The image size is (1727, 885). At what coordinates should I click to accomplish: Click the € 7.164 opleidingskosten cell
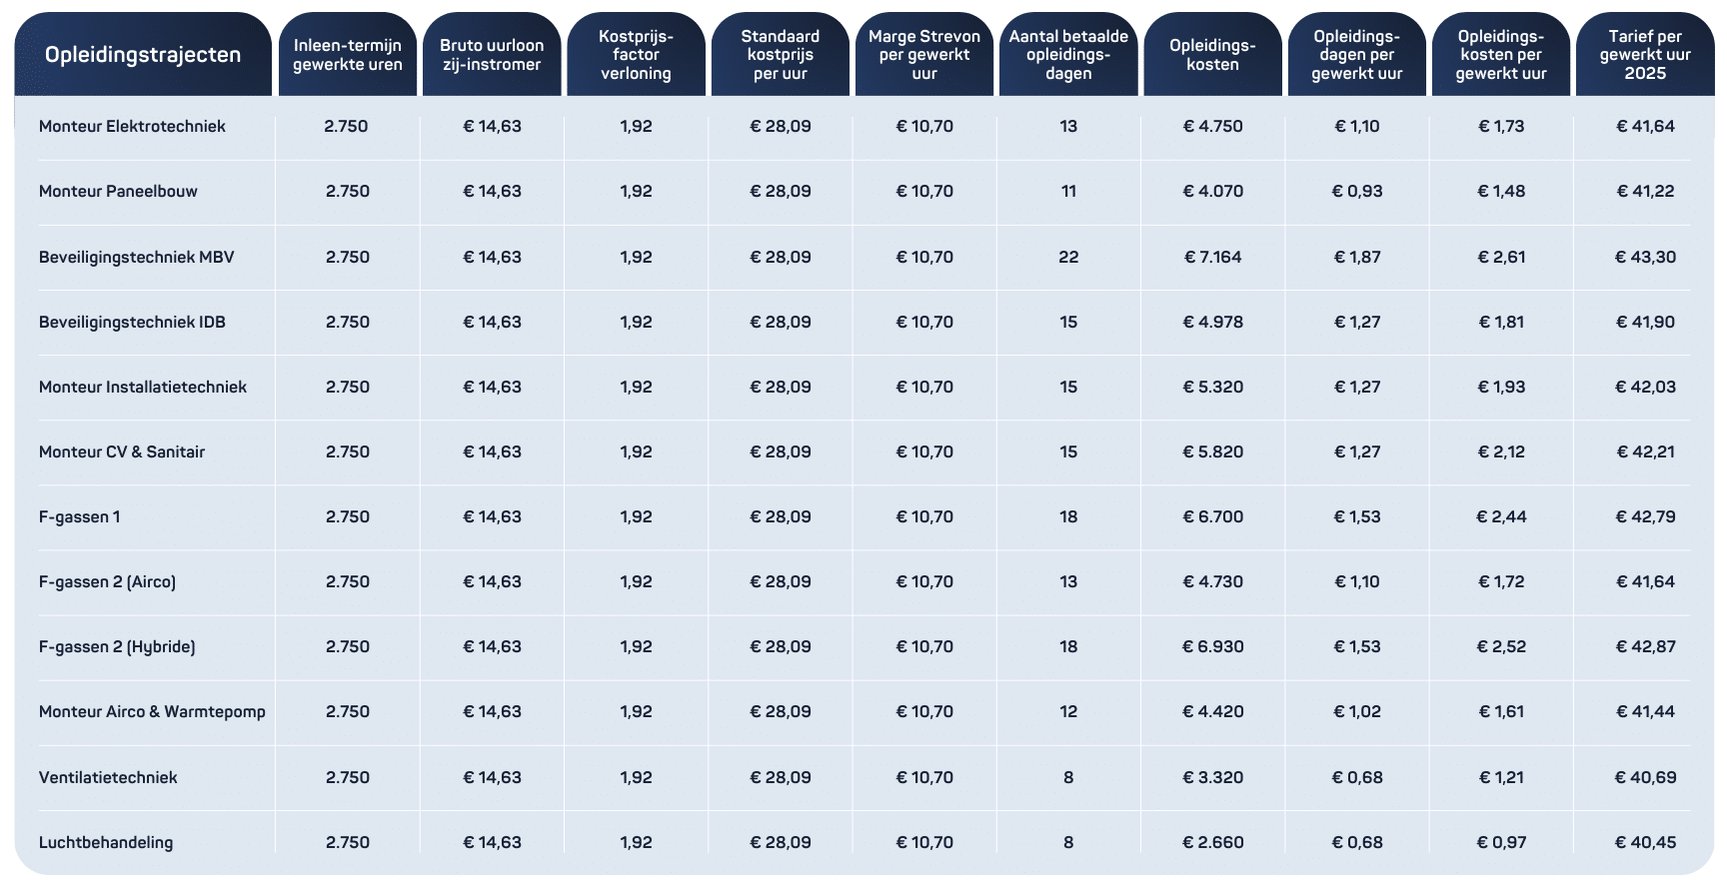pos(1212,258)
